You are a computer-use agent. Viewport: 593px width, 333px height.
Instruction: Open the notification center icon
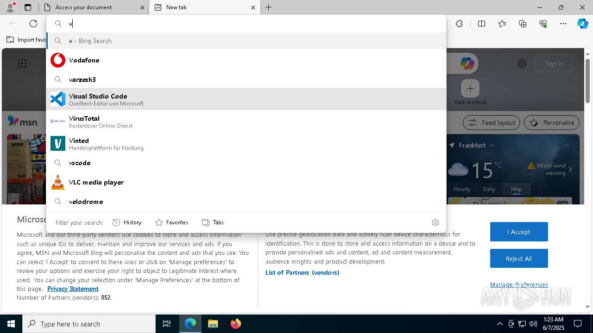[x=578, y=324]
